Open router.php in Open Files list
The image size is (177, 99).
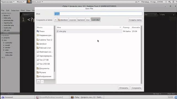7,28
